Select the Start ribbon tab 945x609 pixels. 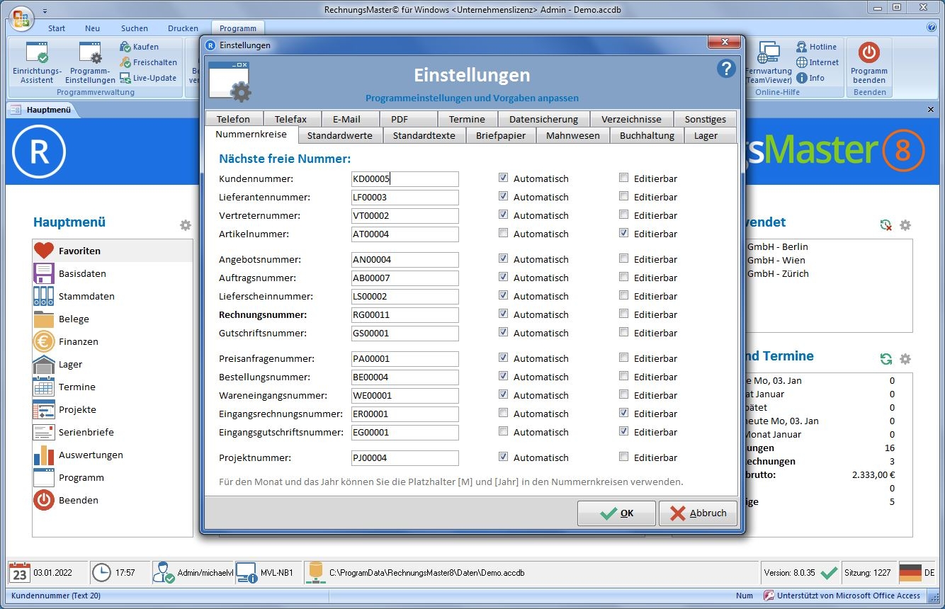coord(57,28)
